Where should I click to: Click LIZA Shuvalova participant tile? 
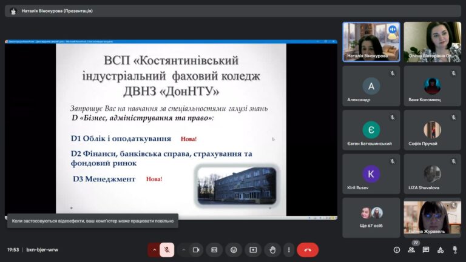433,174
